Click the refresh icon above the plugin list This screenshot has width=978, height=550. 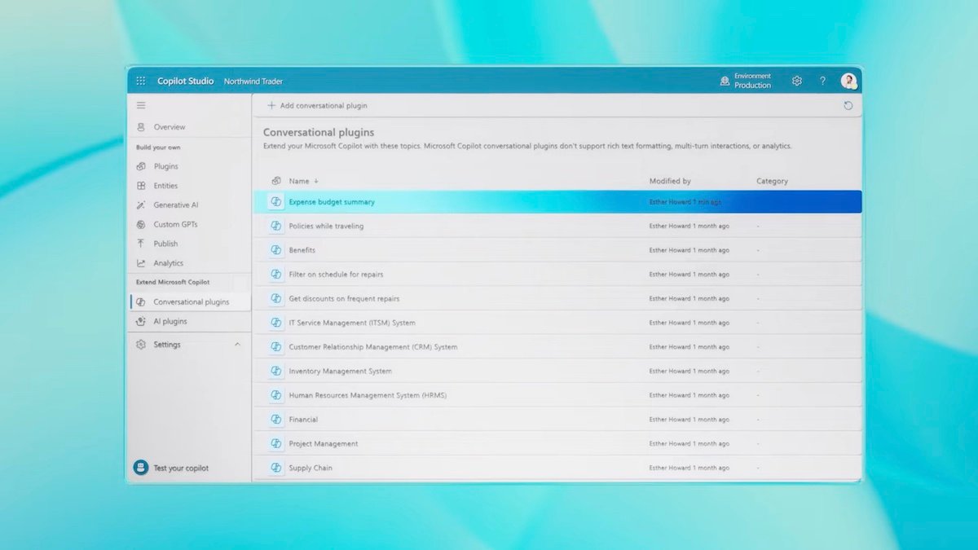pos(848,105)
